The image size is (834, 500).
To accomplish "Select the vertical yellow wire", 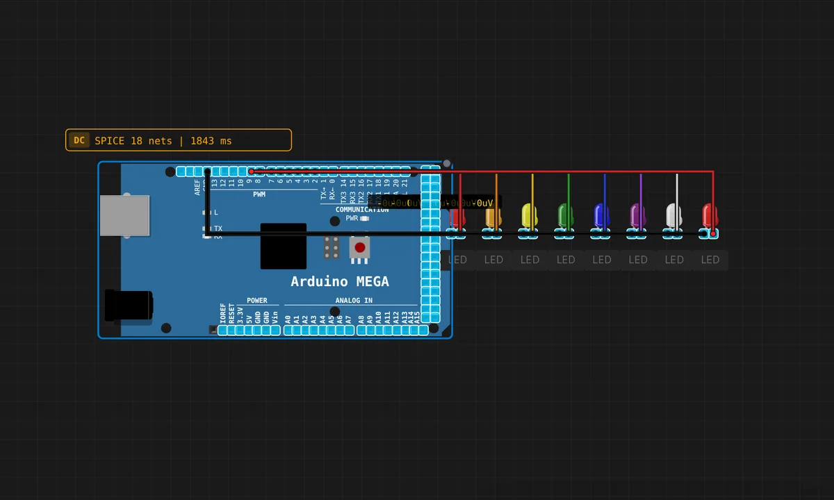I will (532, 191).
